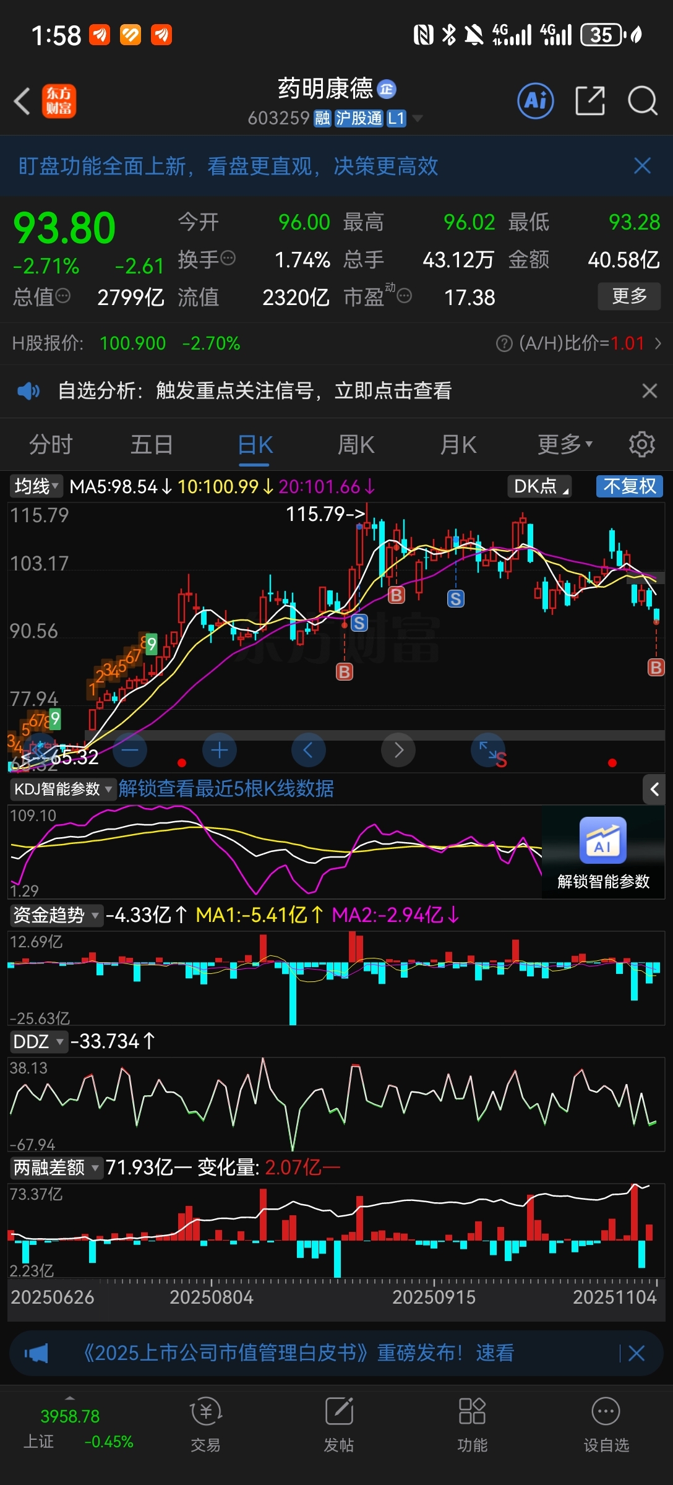Image resolution: width=673 pixels, height=1485 pixels.
Task: Tap the A/H 比价 help icon
Action: tap(504, 343)
